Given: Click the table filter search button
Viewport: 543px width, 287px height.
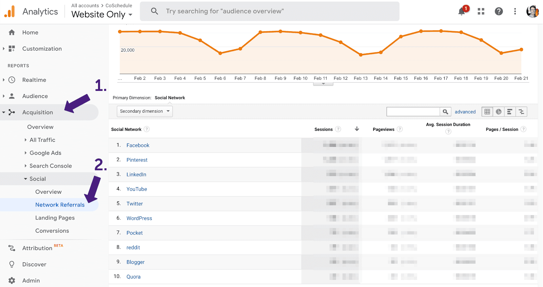Looking at the screenshot, I should (x=445, y=112).
